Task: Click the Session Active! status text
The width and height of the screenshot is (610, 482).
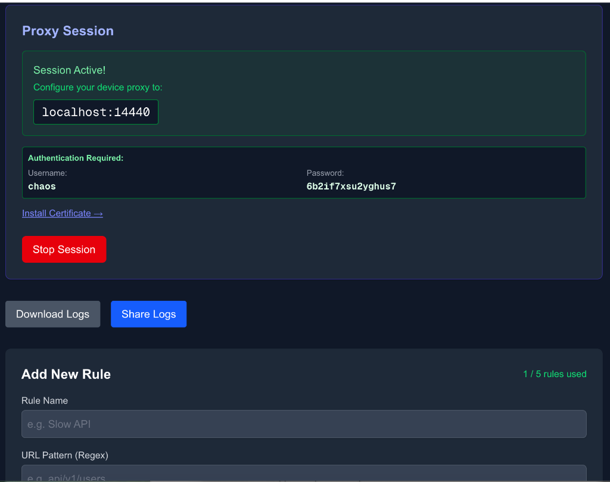Action: pos(69,70)
